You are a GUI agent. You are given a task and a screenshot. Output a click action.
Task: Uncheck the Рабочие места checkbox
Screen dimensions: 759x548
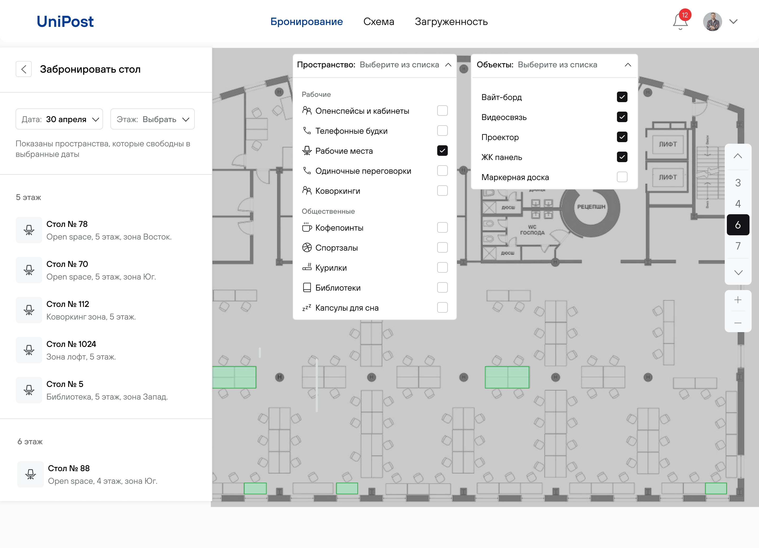tap(442, 151)
